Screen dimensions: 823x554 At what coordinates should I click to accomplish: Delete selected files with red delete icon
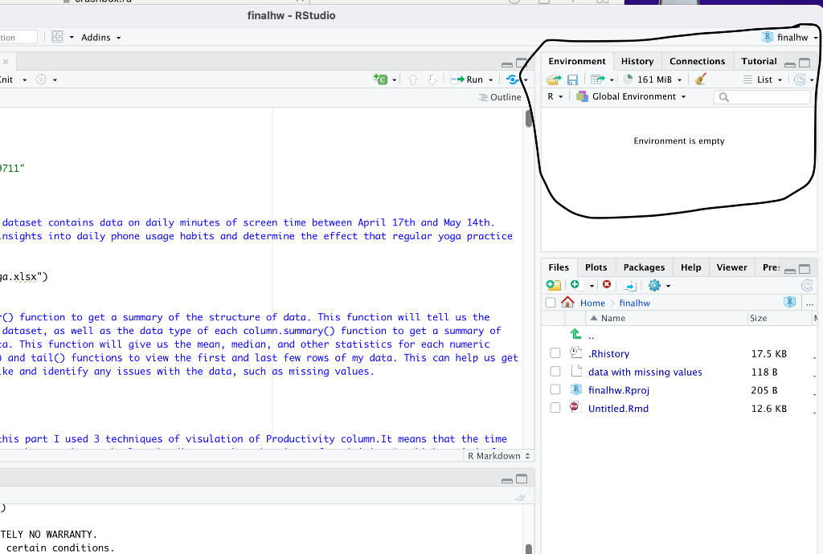tap(608, 285)
